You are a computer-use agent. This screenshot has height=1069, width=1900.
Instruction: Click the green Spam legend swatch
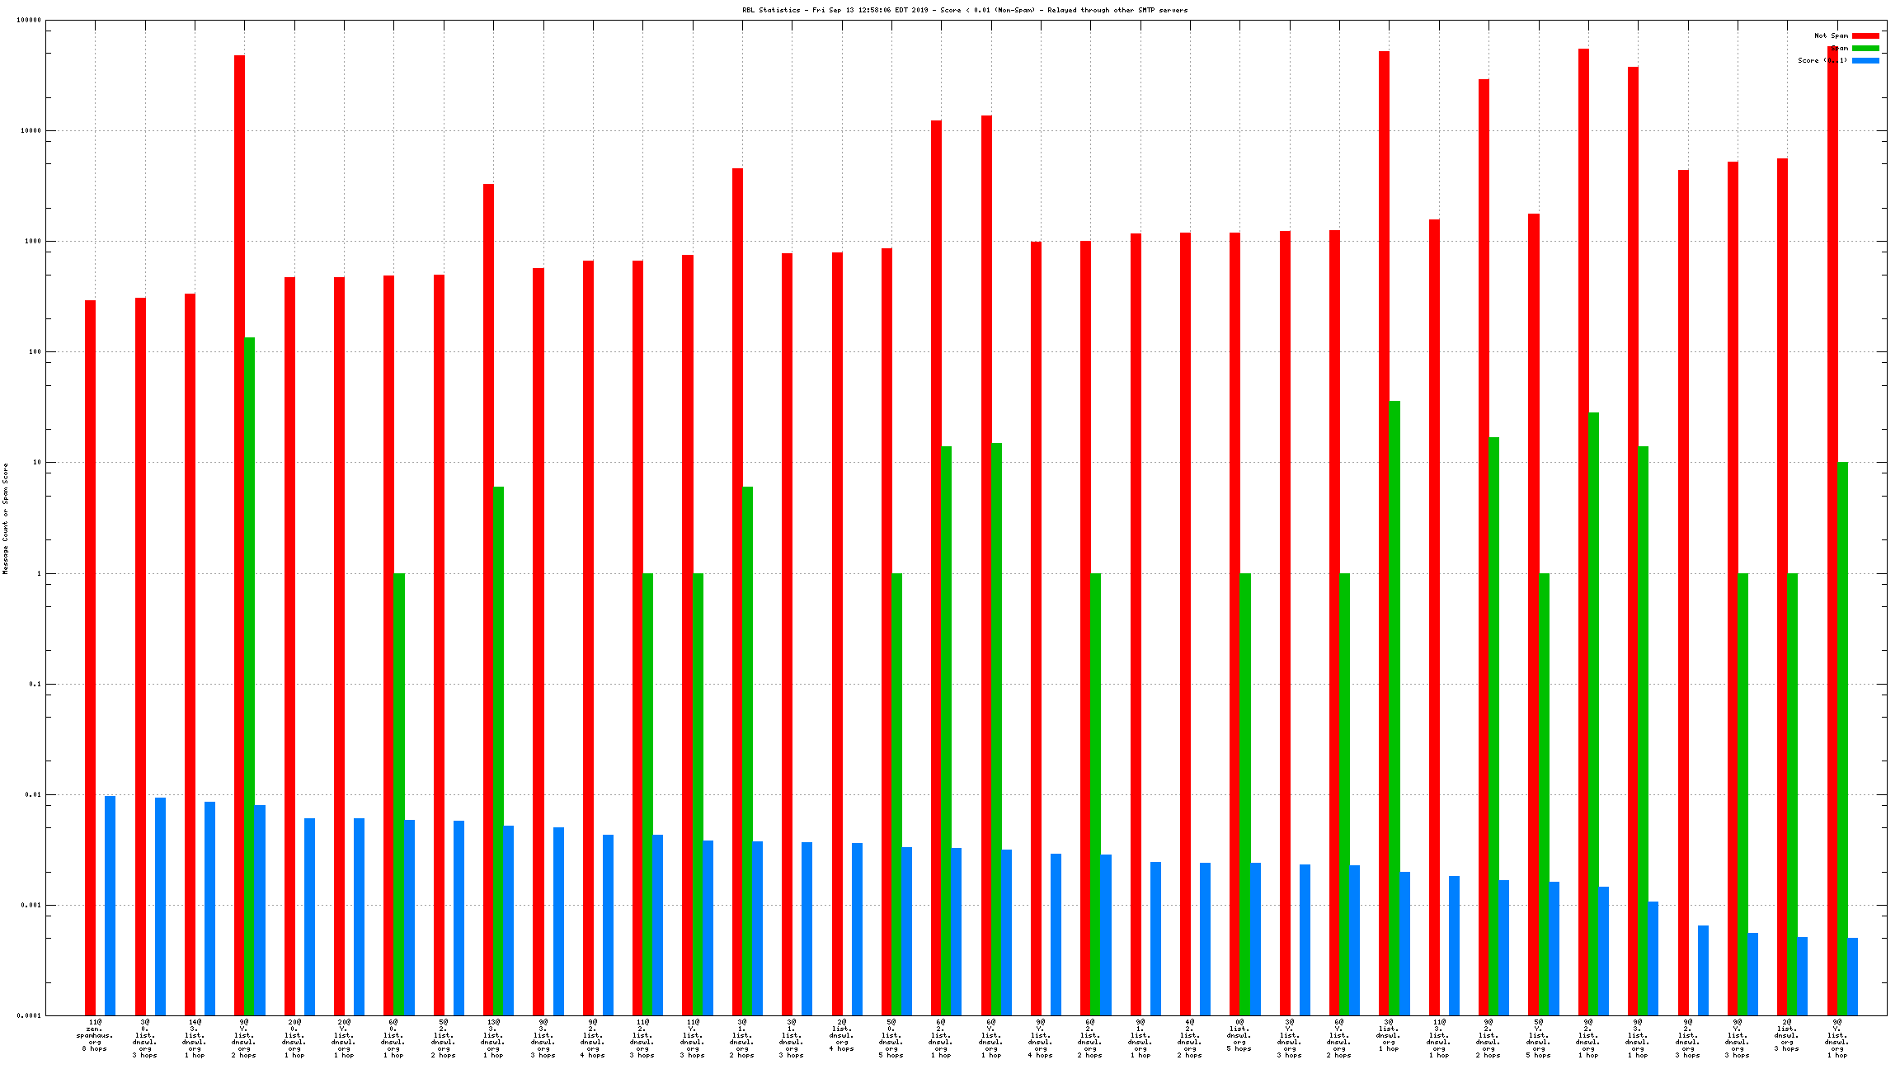coord(1865,48)
